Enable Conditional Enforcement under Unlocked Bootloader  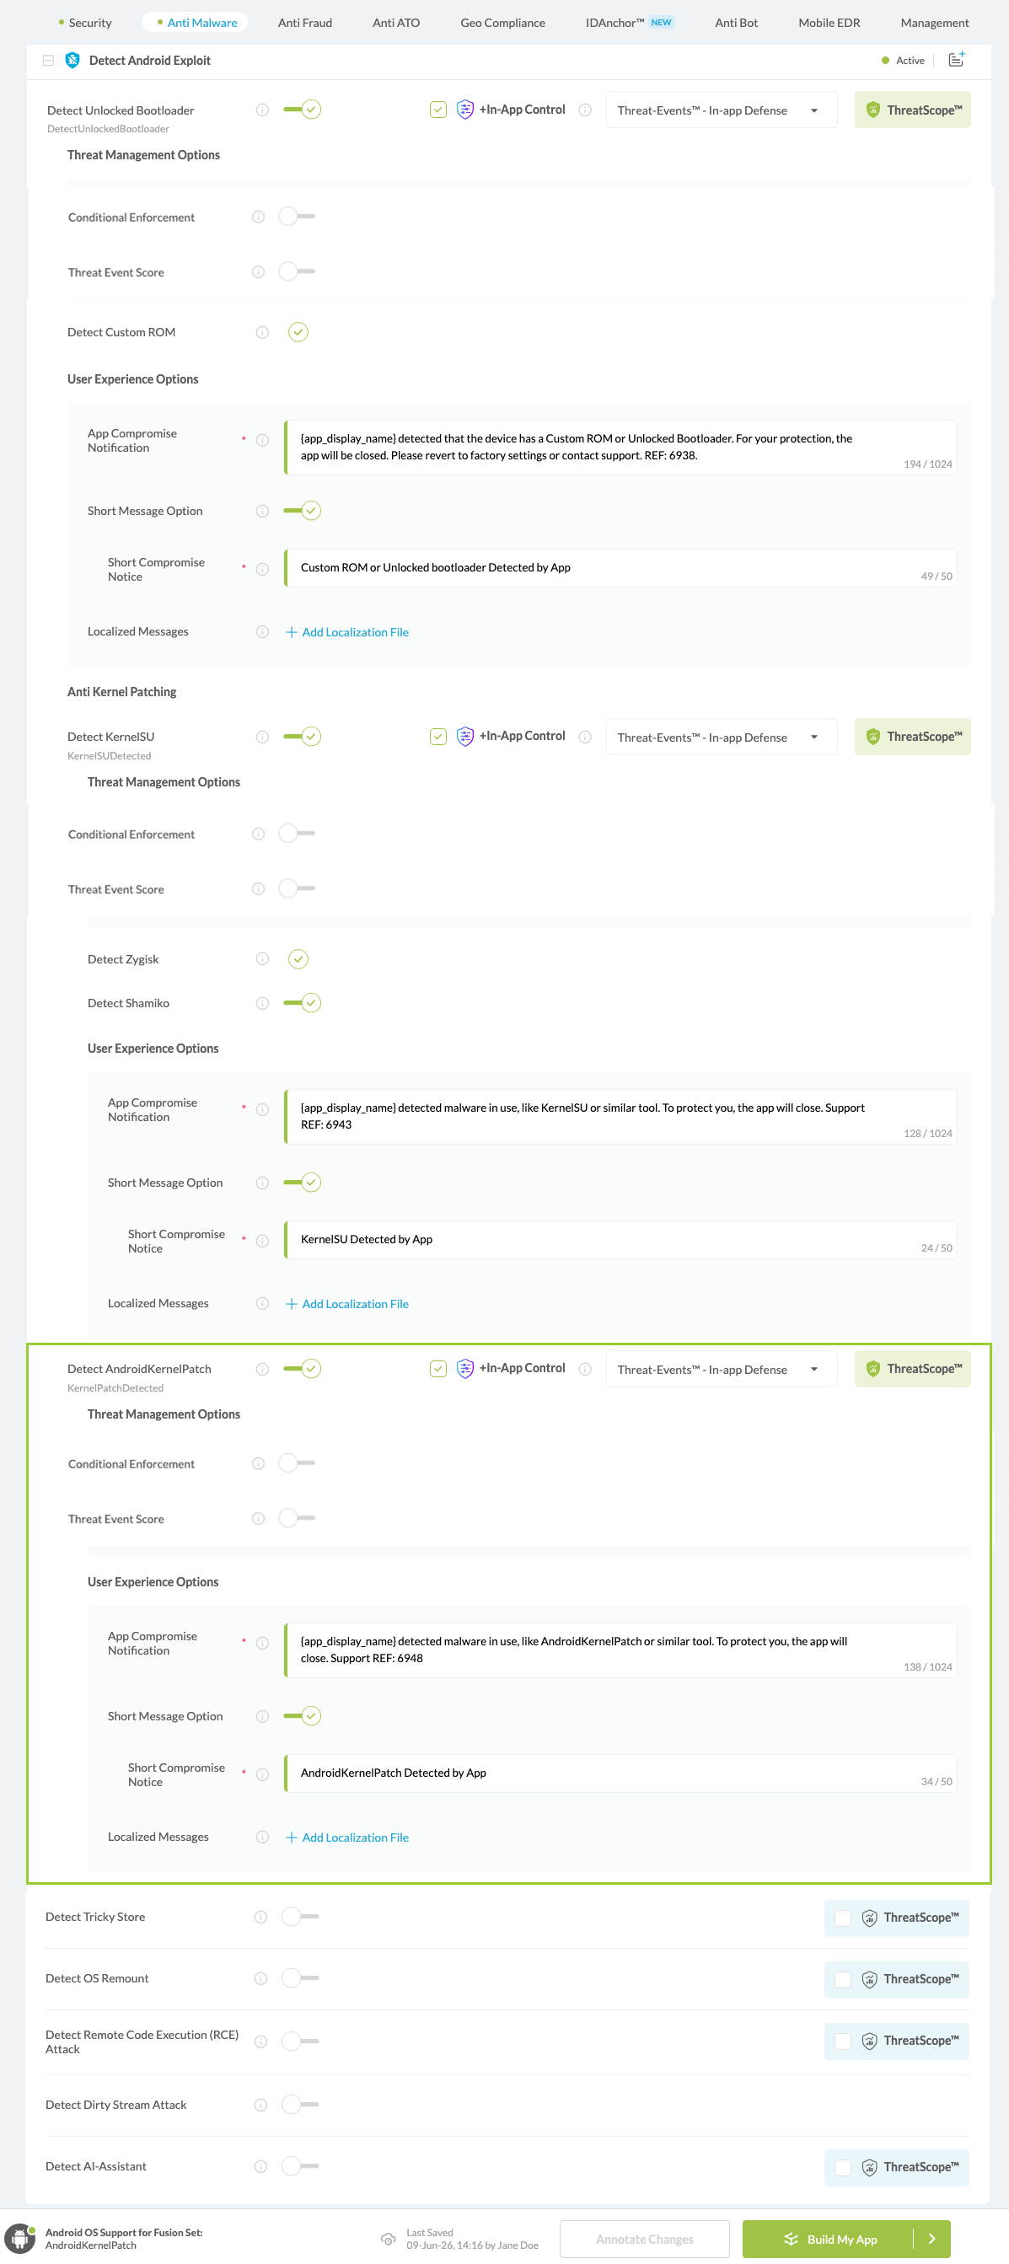[296, 217]
